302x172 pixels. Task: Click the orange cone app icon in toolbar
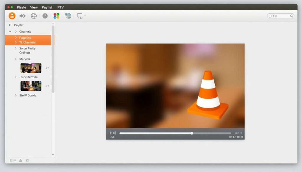[12, 16]
